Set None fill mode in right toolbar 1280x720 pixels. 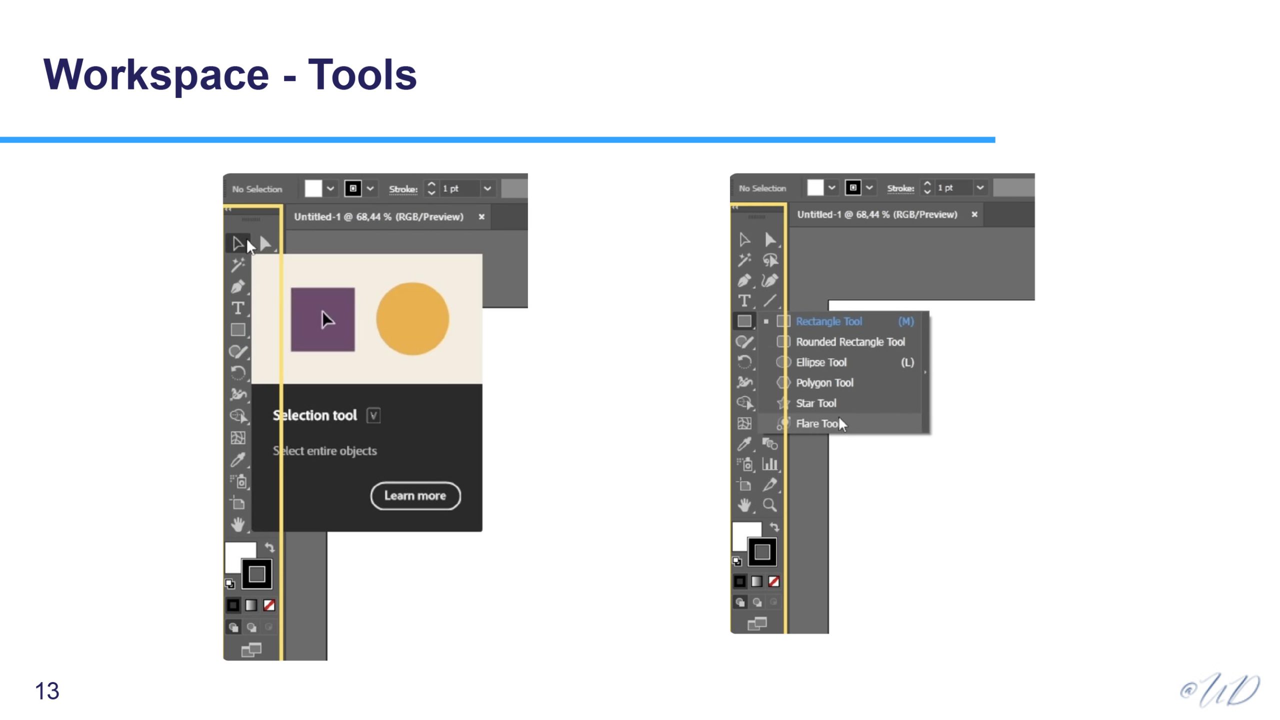click(x=773, y=581)
